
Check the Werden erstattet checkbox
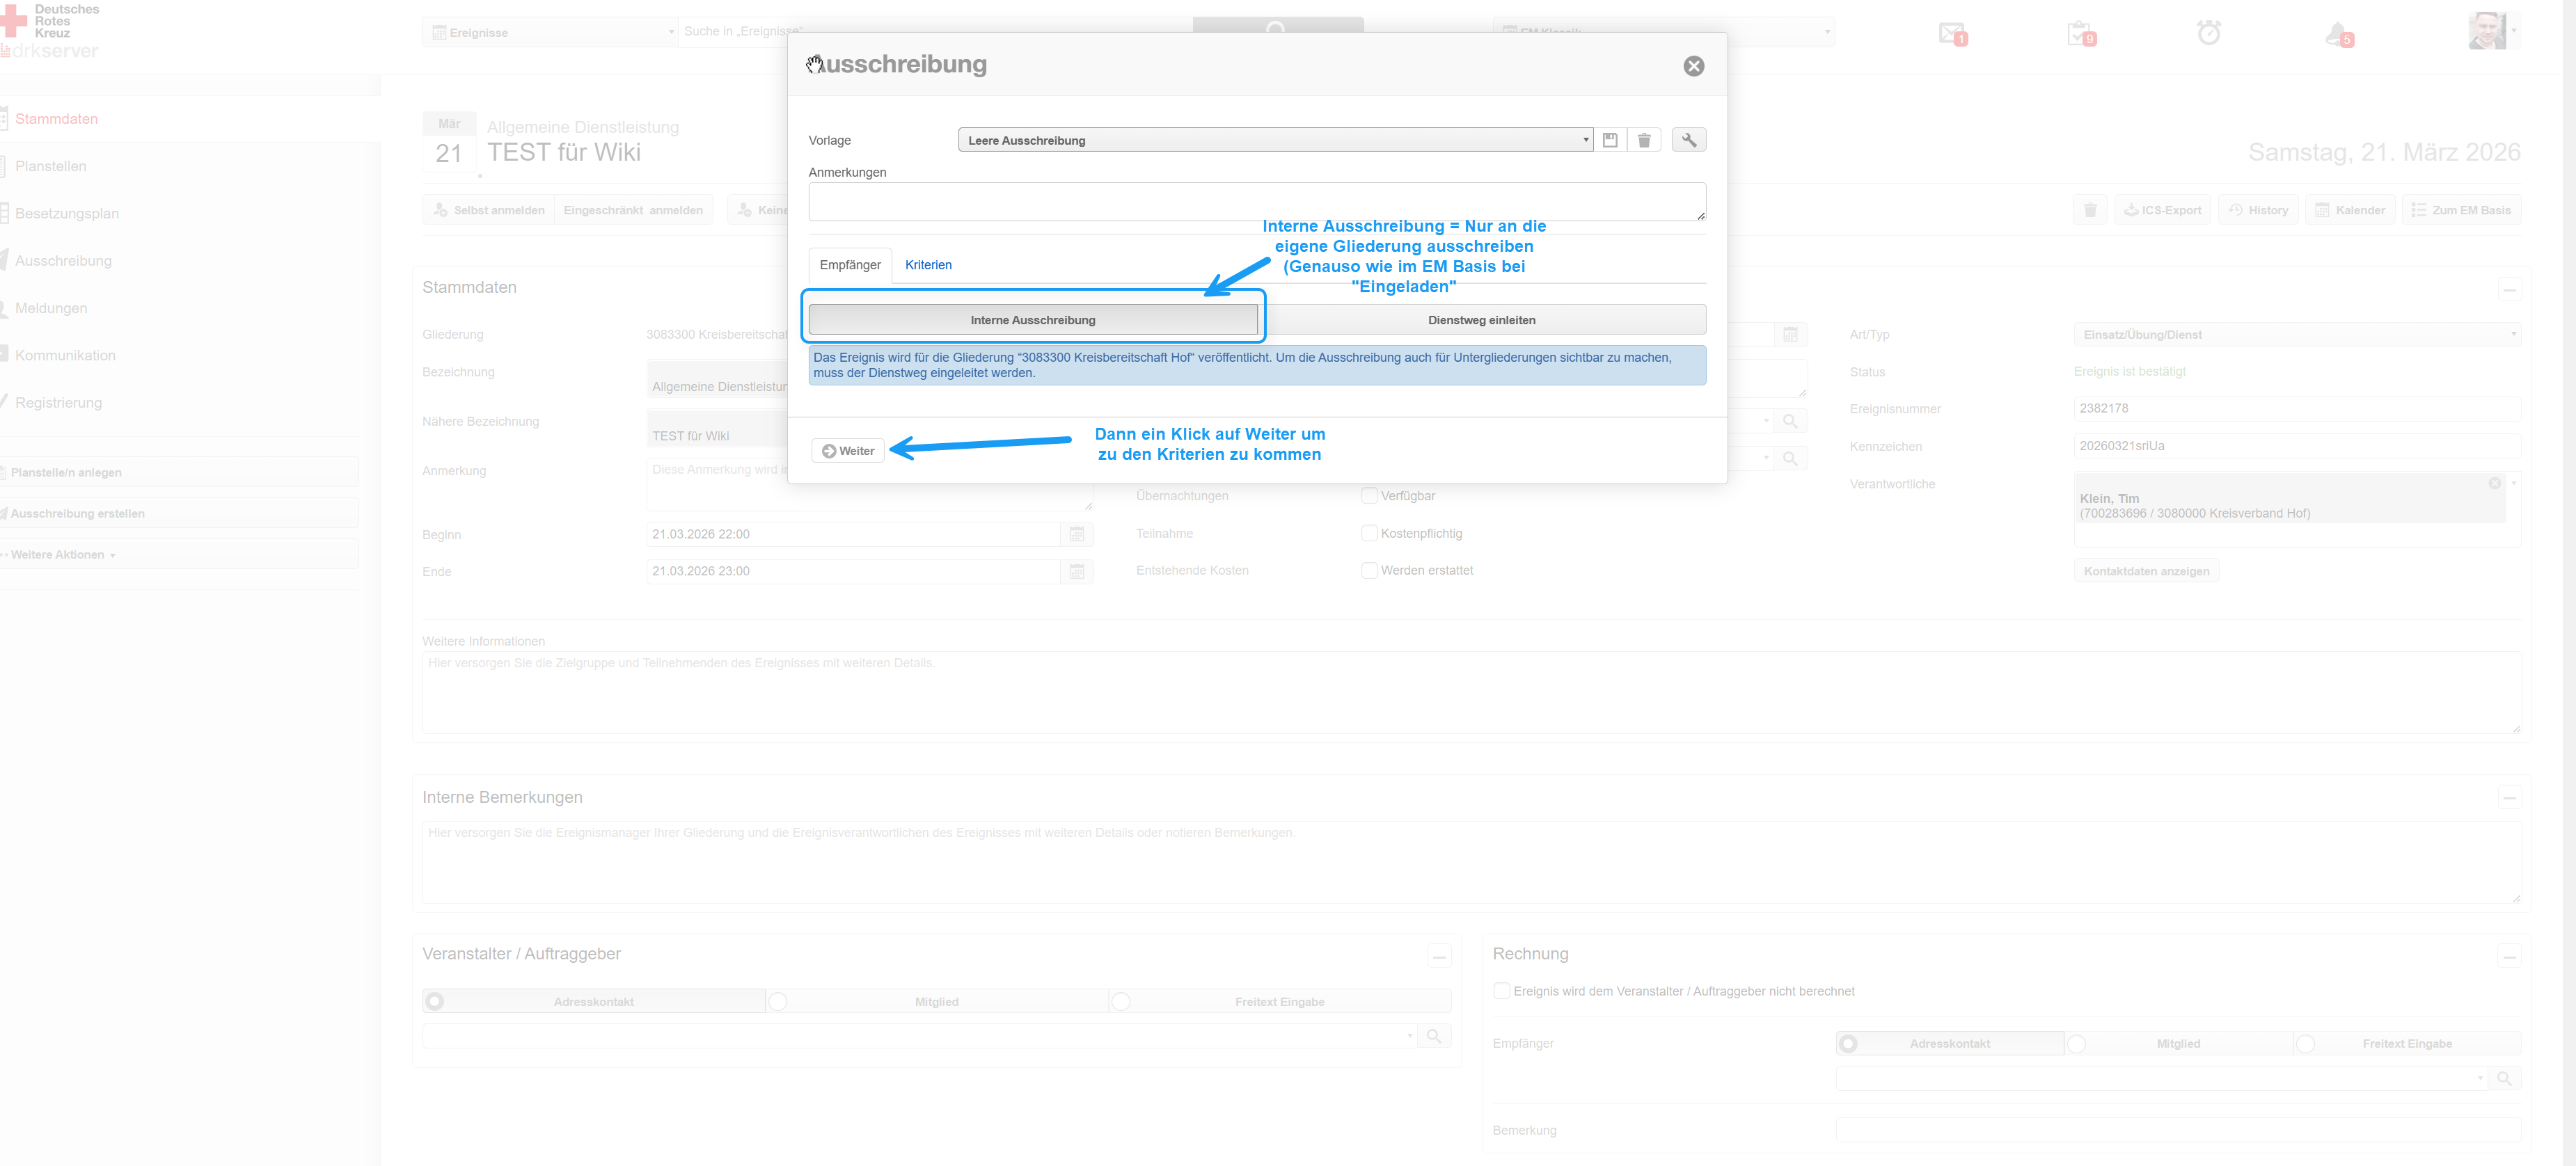click(1369, 570)
